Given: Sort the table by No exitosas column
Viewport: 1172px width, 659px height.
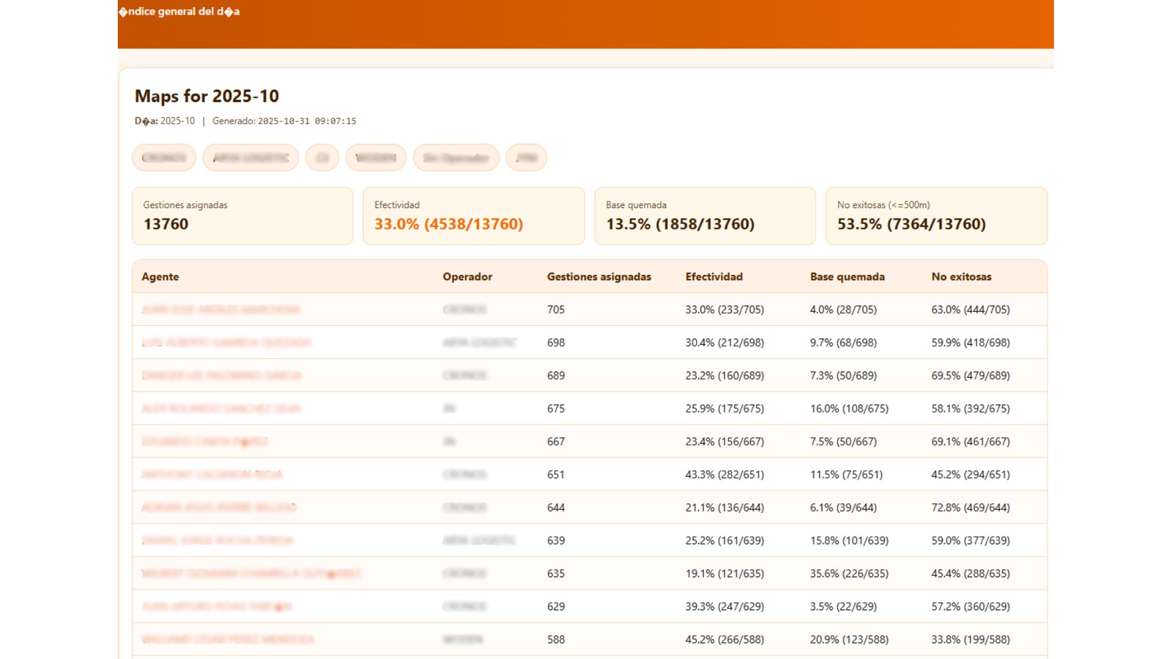Looking at the screenshot, I should (961, 276).
